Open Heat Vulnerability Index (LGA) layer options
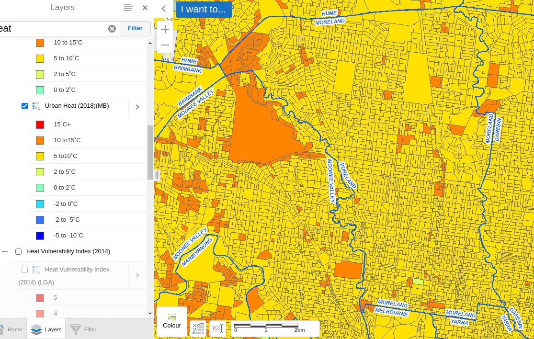Image resolution: width=534 pixels, height=339 pixels. point(137,275)
